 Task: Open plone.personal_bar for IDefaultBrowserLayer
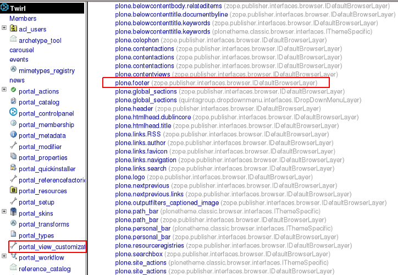[142, 237]
